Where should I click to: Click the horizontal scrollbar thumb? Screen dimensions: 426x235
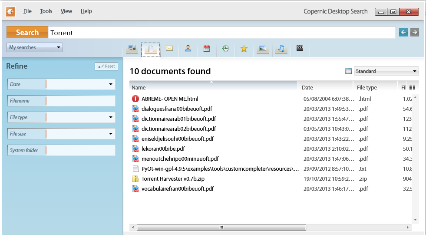(x=221, y=227)
